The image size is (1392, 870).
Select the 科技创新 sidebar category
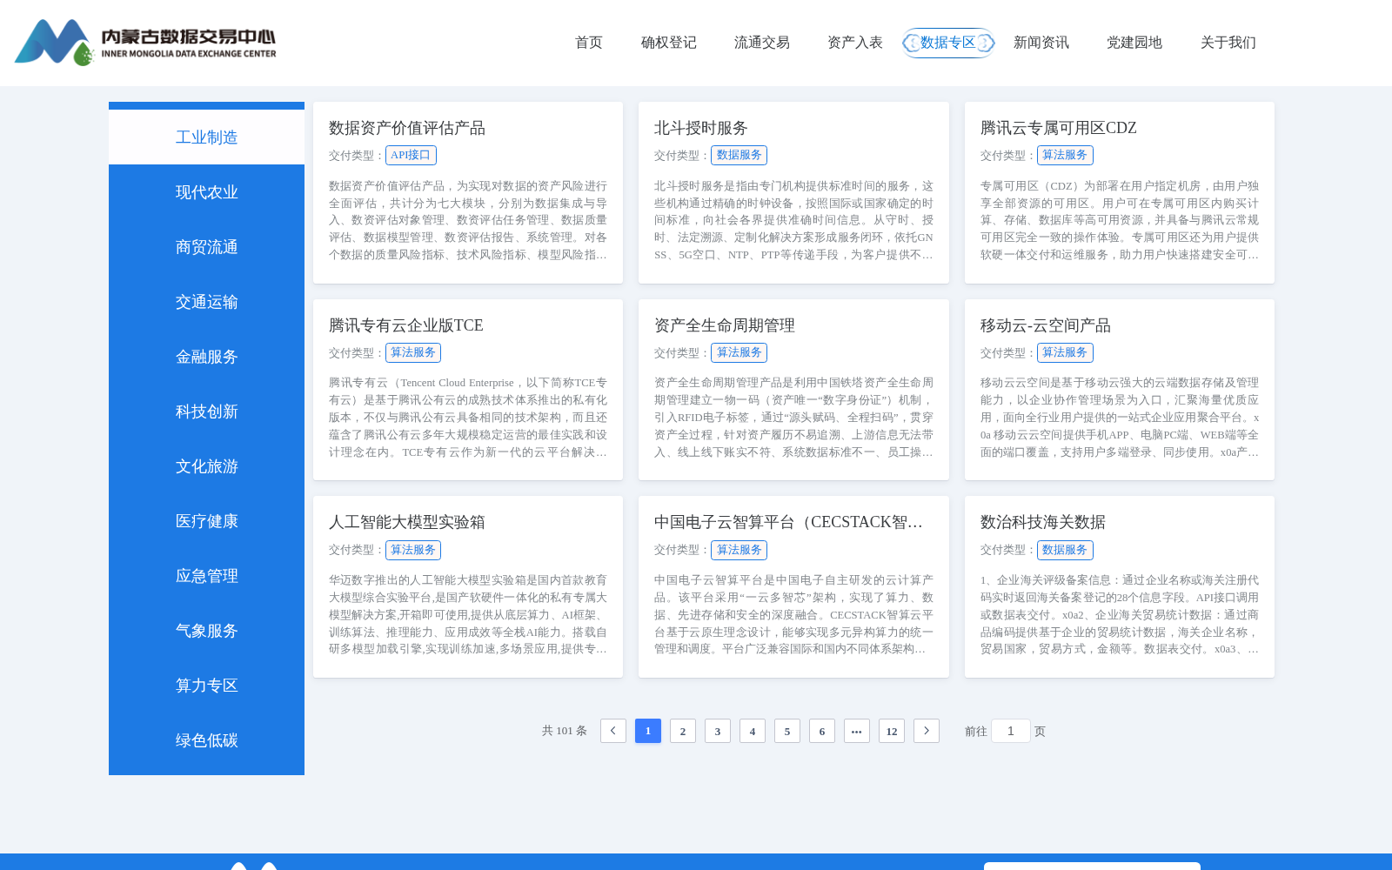(206, 412)
